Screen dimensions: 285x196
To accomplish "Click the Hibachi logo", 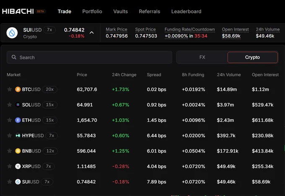I will click(x=18, y=11).
